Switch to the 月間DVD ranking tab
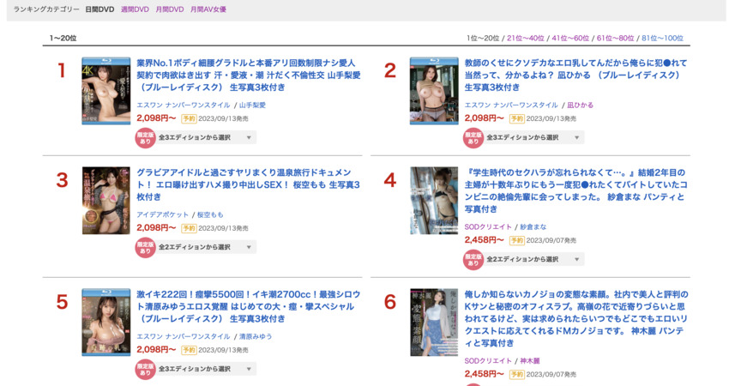 (x=170, y=9)
